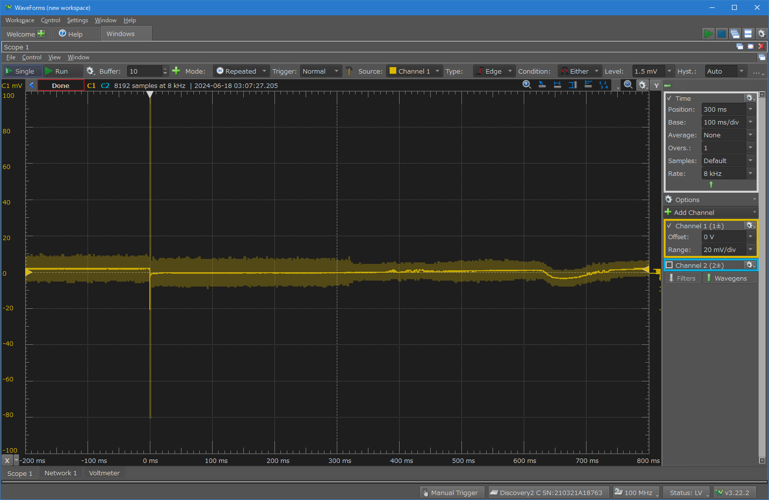The width and height of the screenshot is (769, 500).
Task: Tile windows using the two-pane icon
Action: pyautogui.click(x=748, y=34)
